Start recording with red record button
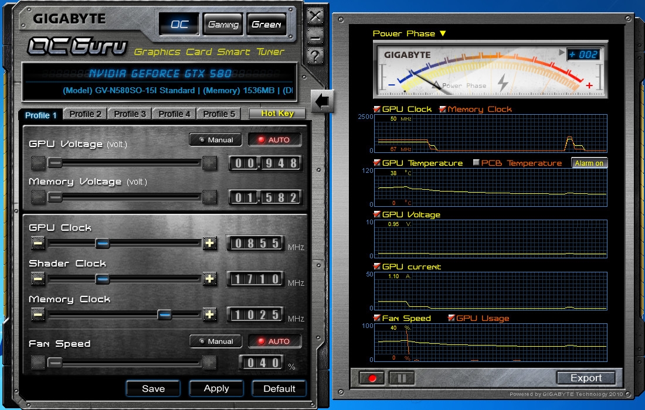The width and height of the screenshot is (645, 410). tap(372, 378)
